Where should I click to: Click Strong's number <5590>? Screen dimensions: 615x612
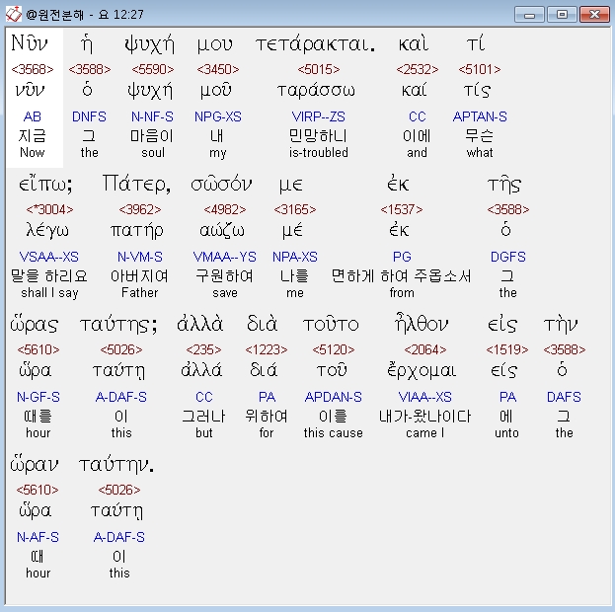click(x=153, y=69)
